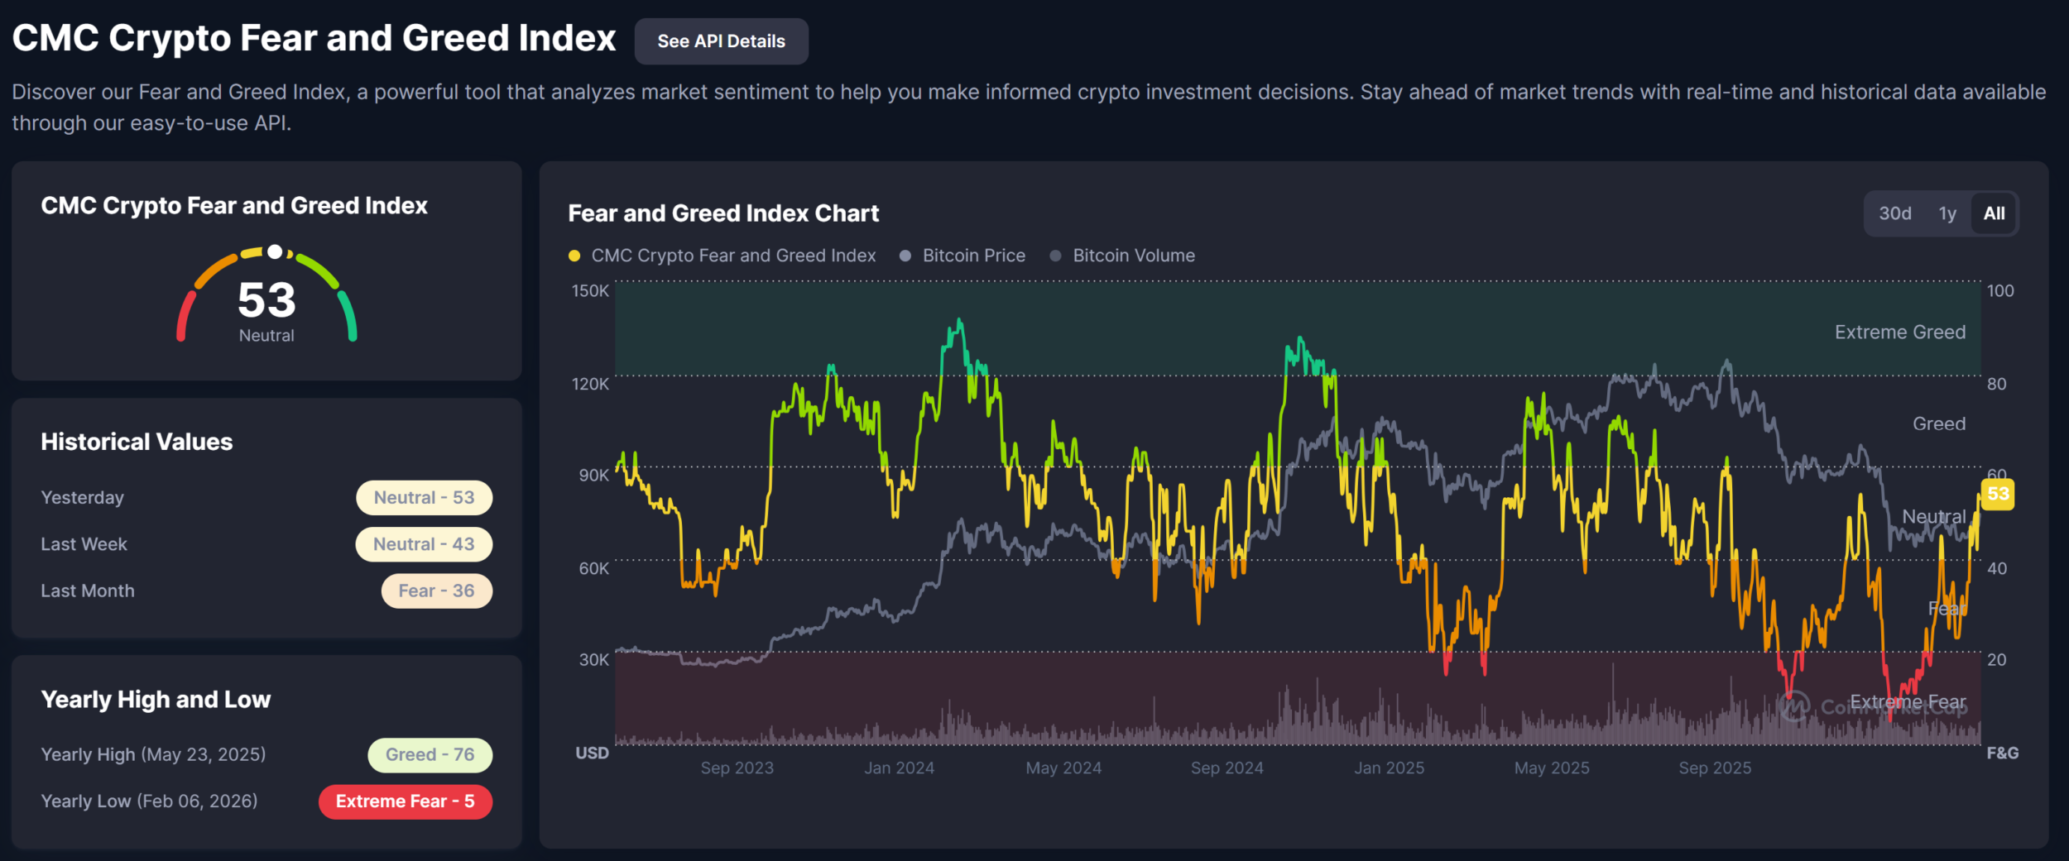Click the Jan 2025 x-axis label
Viewport: 2069px width, 861px height.
pyautogui.click(x=1389, y=768)
